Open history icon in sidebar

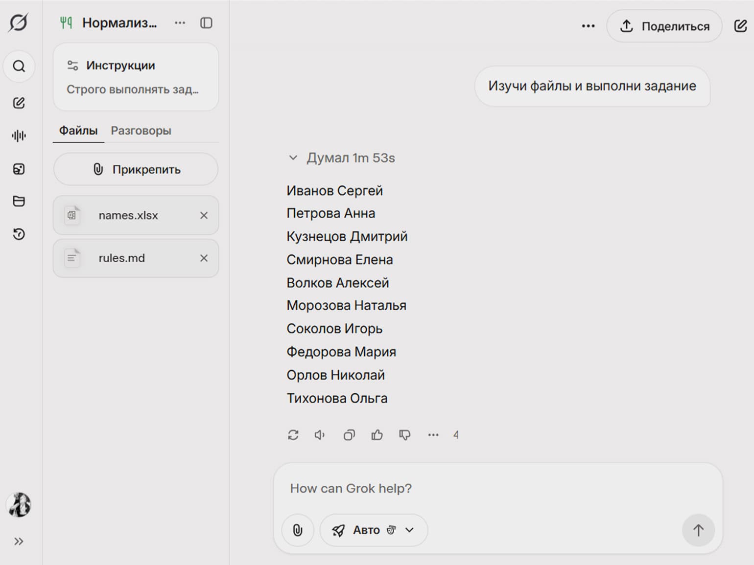[x=19, y=234]
